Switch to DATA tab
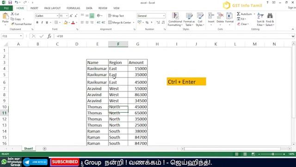296x167 pixels. [89, 8]
